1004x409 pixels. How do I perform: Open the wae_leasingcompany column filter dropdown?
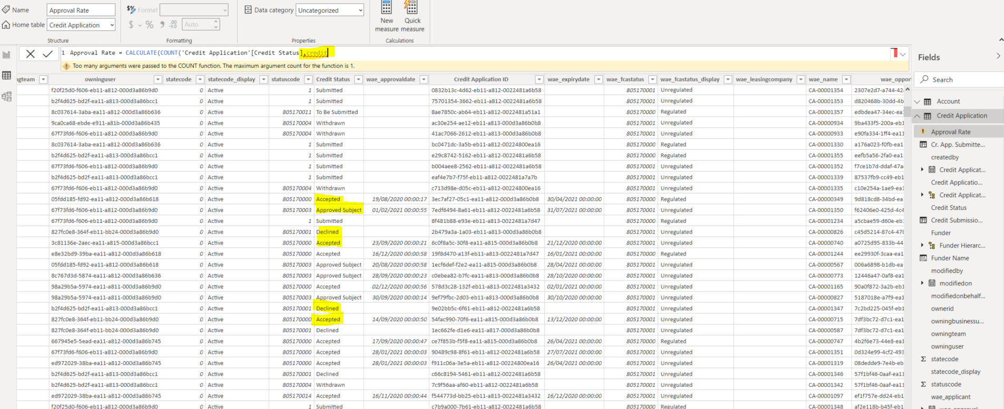(x=801, y=79)
